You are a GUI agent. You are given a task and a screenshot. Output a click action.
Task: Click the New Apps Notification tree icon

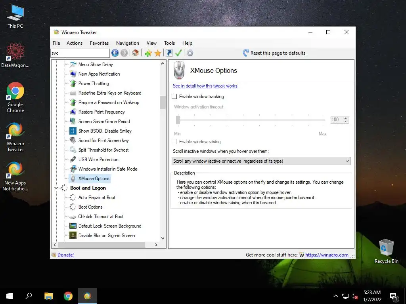point(73,74)
